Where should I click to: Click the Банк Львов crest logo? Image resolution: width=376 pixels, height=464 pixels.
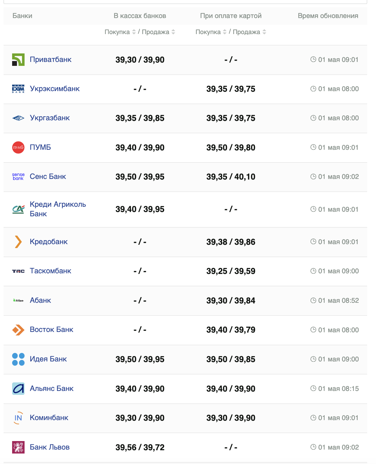[18, 447]
